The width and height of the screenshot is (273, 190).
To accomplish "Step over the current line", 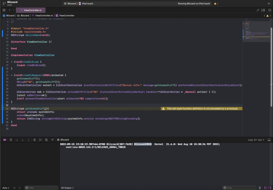I will 17,140.
